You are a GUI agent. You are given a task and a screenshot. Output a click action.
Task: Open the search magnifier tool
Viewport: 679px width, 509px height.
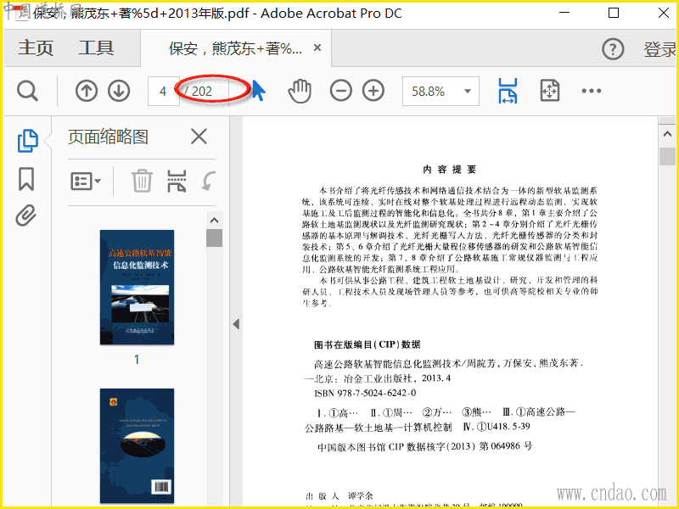27,92
